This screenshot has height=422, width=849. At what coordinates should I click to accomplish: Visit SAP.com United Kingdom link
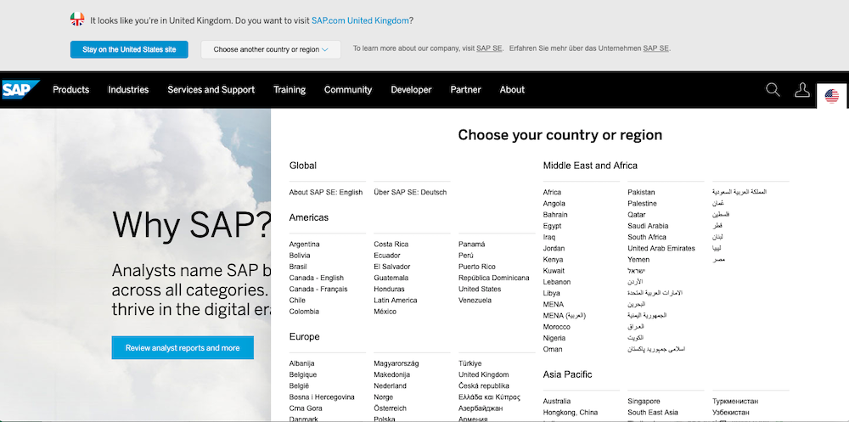360,20
